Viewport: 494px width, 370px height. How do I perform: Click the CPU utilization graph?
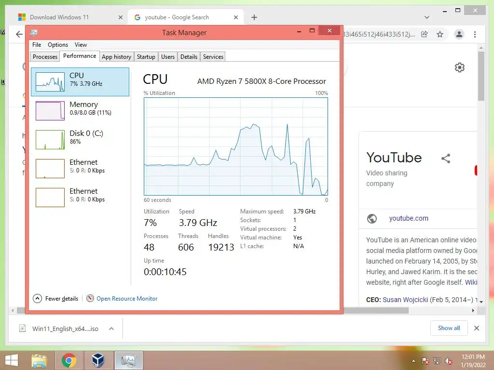pyautogui.click(x=235, y=146)
